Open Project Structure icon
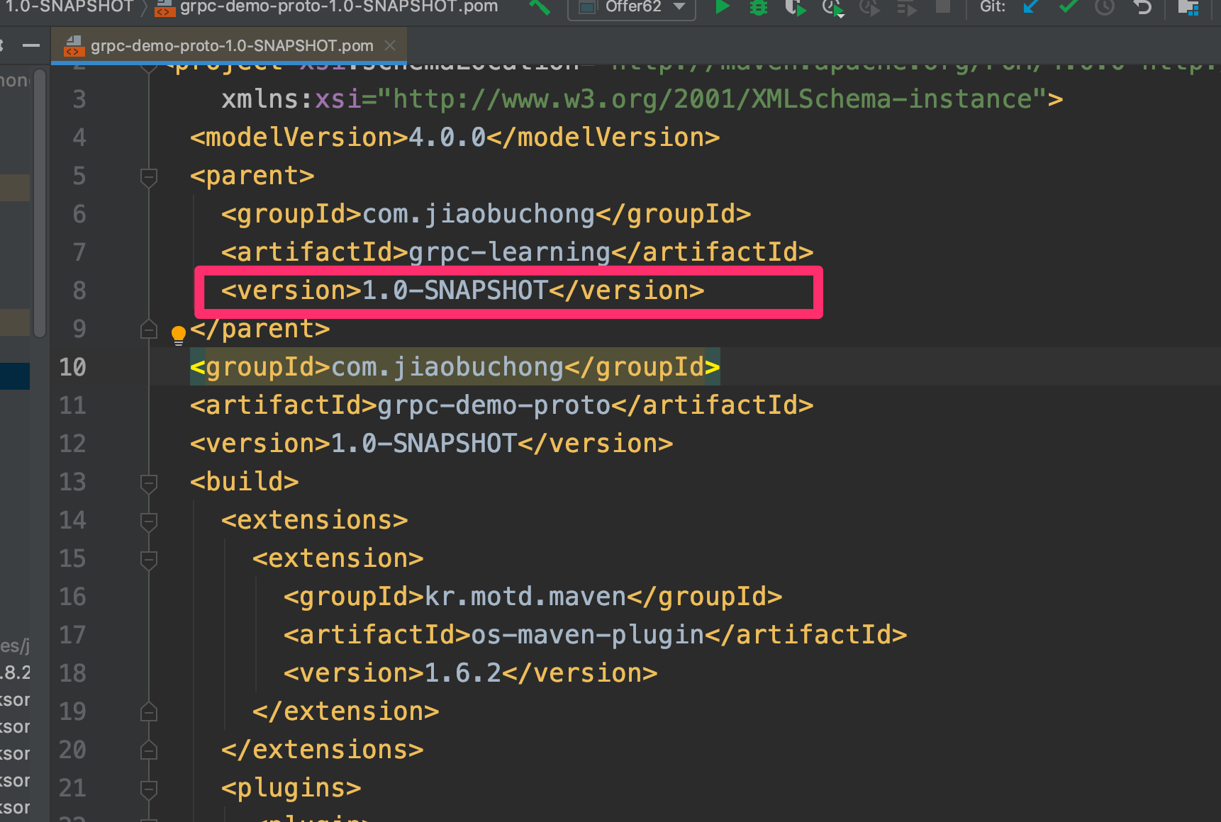The width and height of the screenshot is (1221, 822). pyautogui.click(x=1188, y=7)
